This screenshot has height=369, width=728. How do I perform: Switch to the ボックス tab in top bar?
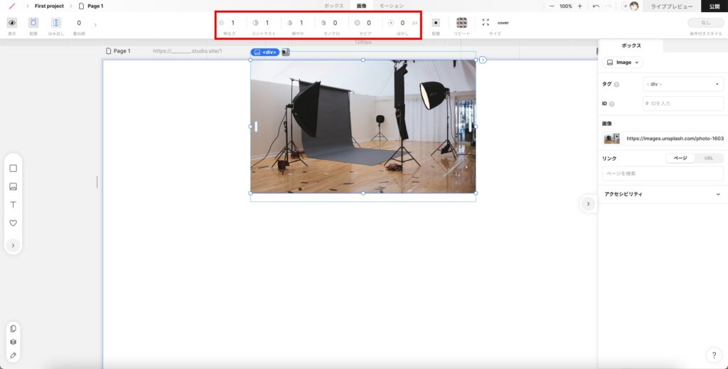tap(333, 6)
